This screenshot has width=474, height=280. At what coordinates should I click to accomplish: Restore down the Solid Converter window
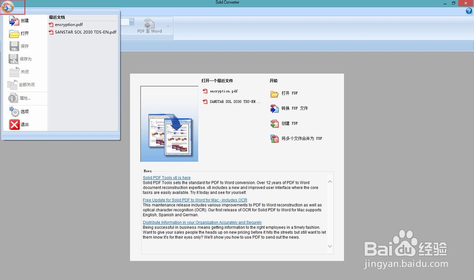(x=454, y=3)
